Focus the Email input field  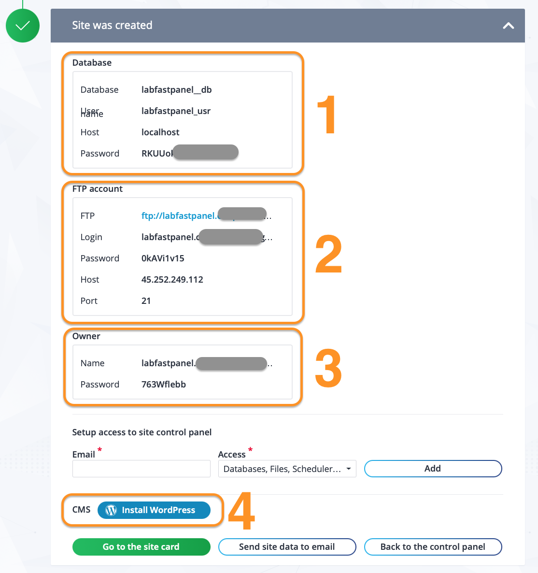click(142, 469)
